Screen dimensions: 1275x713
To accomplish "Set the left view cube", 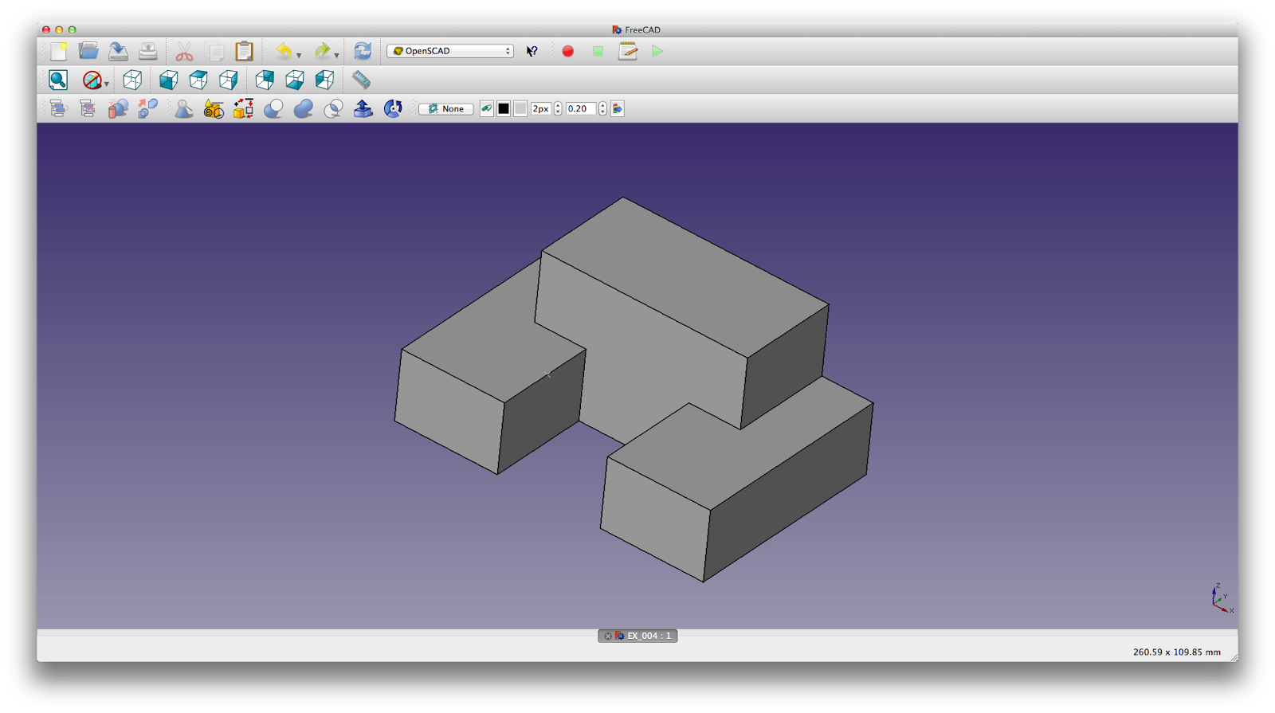I will pos(325,80).
